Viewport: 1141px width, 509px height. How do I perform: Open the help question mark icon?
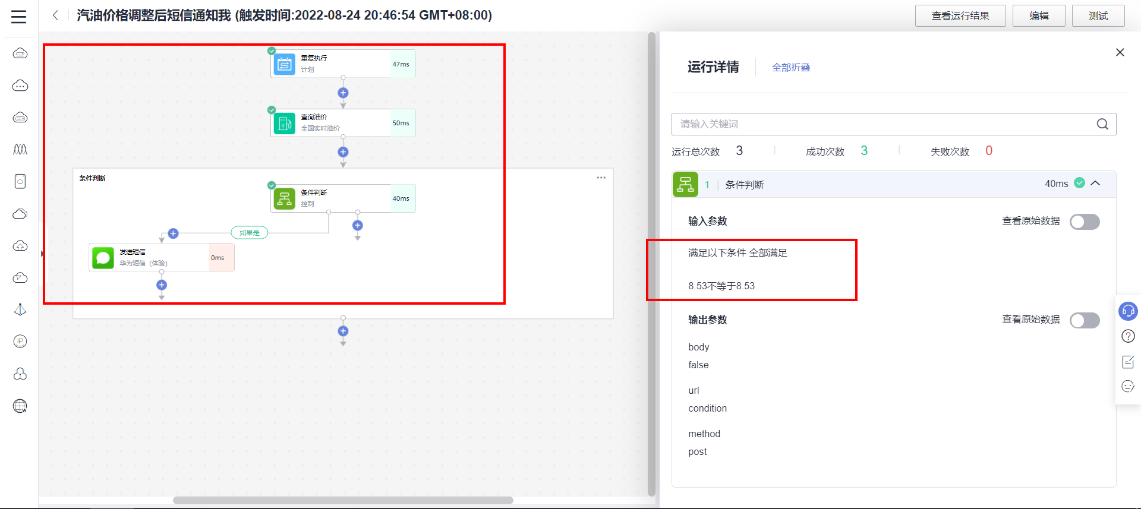pyautogui.click(x=1128, y=336)
